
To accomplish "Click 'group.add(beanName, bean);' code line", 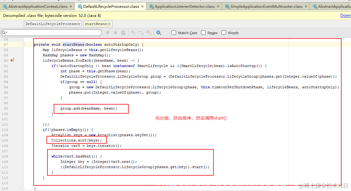I will (89, 108).
